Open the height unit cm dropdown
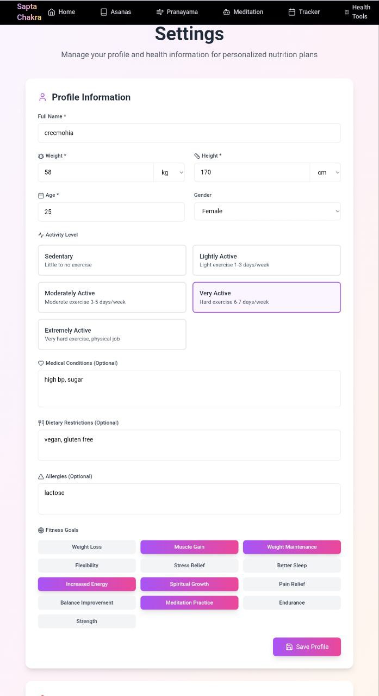This screenshot has height=696, width=379. pos(325,172)
